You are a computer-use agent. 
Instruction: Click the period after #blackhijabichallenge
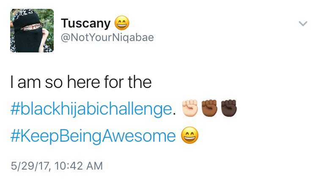tap(174, 113)
